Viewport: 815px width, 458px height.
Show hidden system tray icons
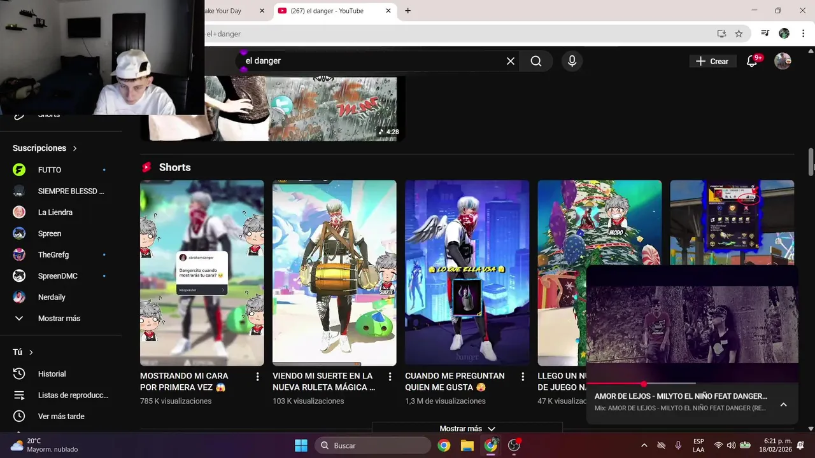click(x=644, y=445)
